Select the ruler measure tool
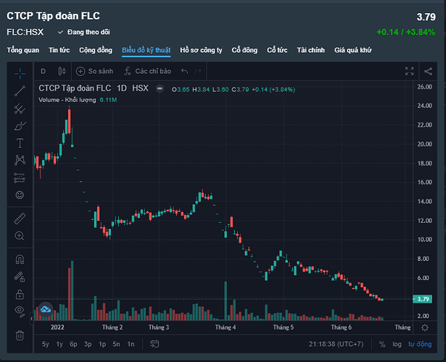Image resolution: width=446 pixels, height=362 pixels. (x=20, y=217)
